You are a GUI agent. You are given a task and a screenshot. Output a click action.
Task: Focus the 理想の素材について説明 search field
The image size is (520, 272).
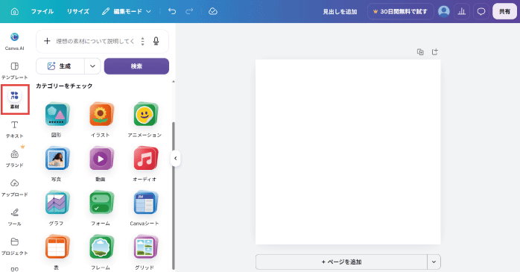click(95, 41)
